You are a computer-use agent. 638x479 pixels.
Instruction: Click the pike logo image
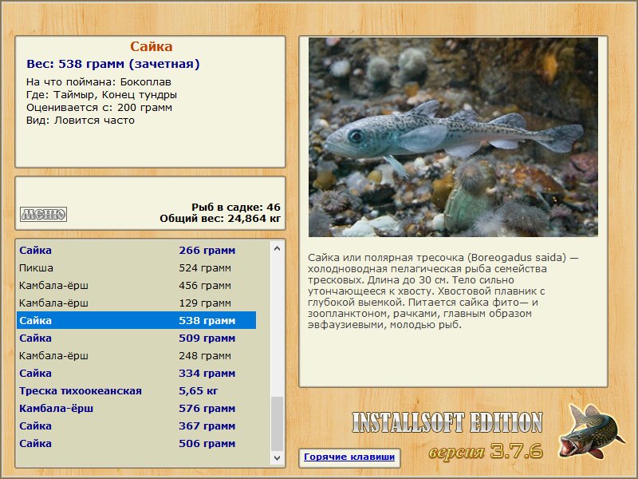point(591,431)
